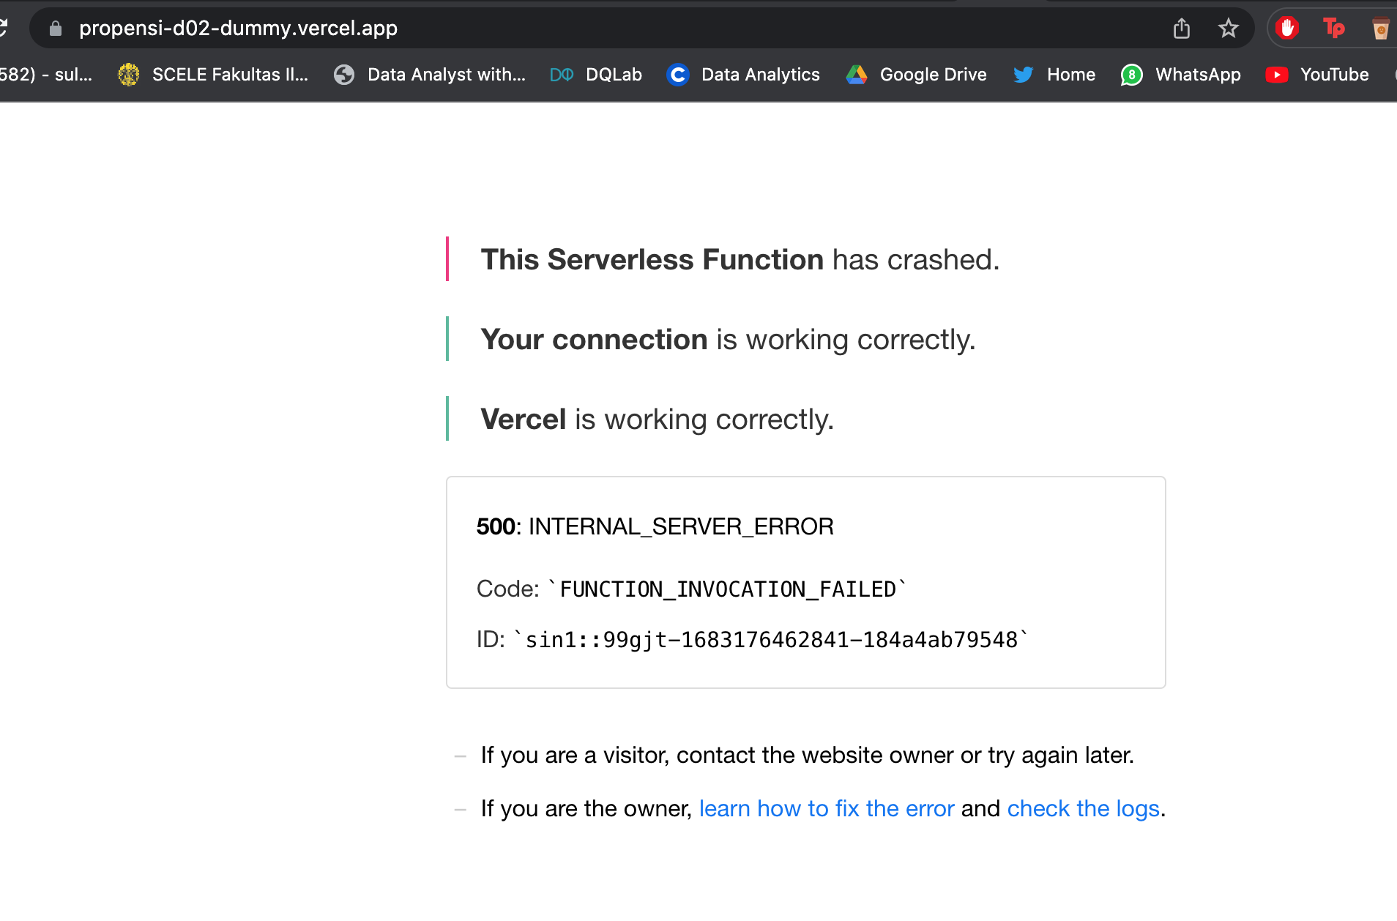The height and width of the screenshot is (921, 1397).
Task: Open the YouTube bookmark icon
Action: (1278, 74)
